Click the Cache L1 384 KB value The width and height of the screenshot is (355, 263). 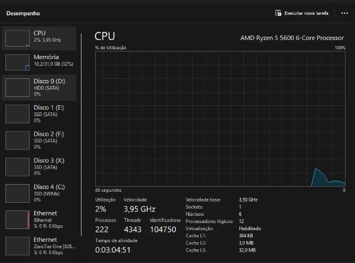(x=246, y=236)
